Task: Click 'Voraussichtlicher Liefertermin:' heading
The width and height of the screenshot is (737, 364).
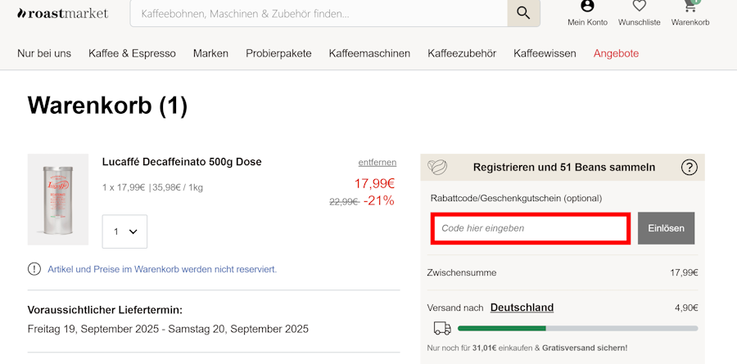Action: pos(105,310)
